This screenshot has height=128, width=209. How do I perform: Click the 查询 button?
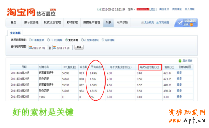79,47
